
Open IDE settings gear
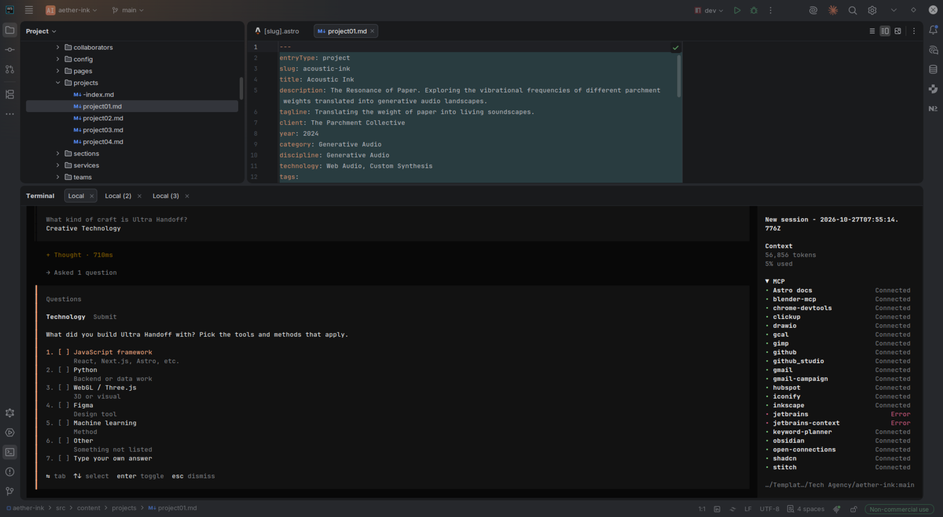point(872,10)
